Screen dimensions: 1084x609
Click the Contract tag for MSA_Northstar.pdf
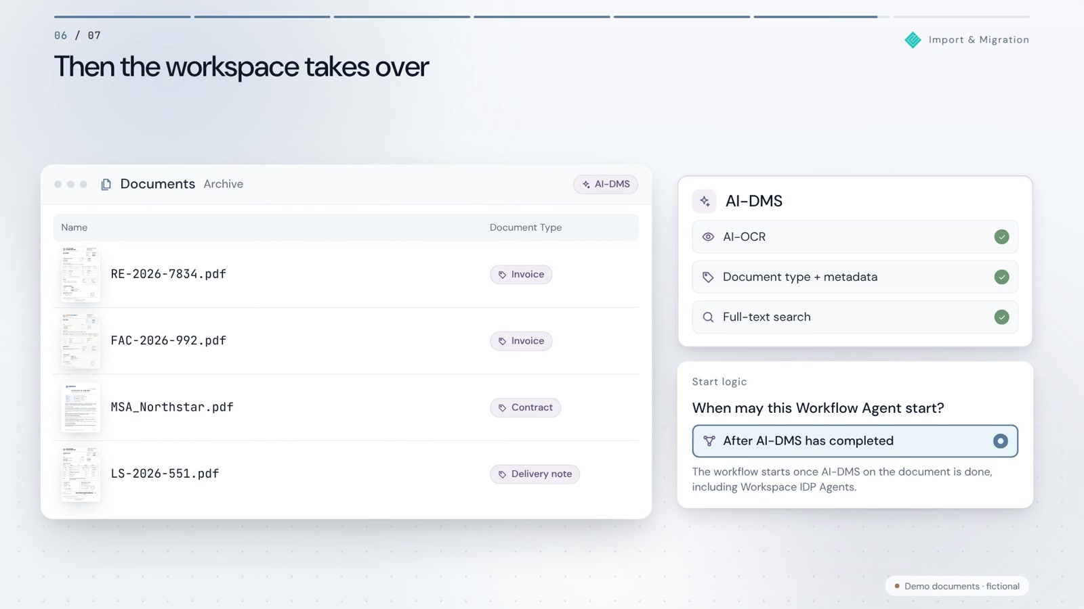click(525, 407)
